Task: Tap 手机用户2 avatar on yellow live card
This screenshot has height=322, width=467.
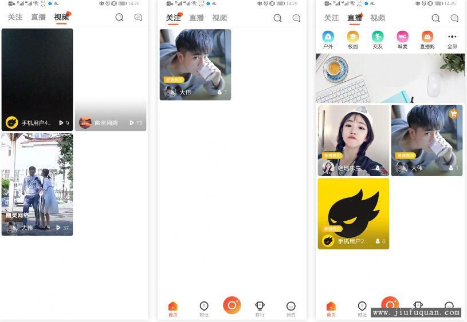Action: coord(328,241)
